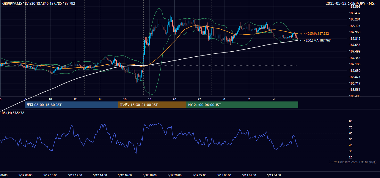Screen dimensions: 380x178
Task: Click price axis label 188.124
Action: tap(354, 26)
